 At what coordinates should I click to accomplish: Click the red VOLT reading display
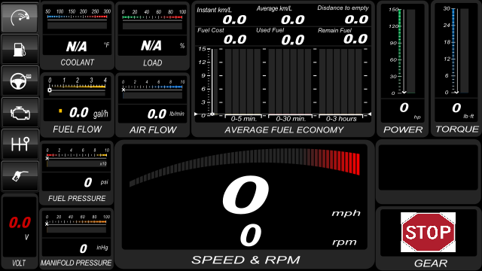point(20,223)
